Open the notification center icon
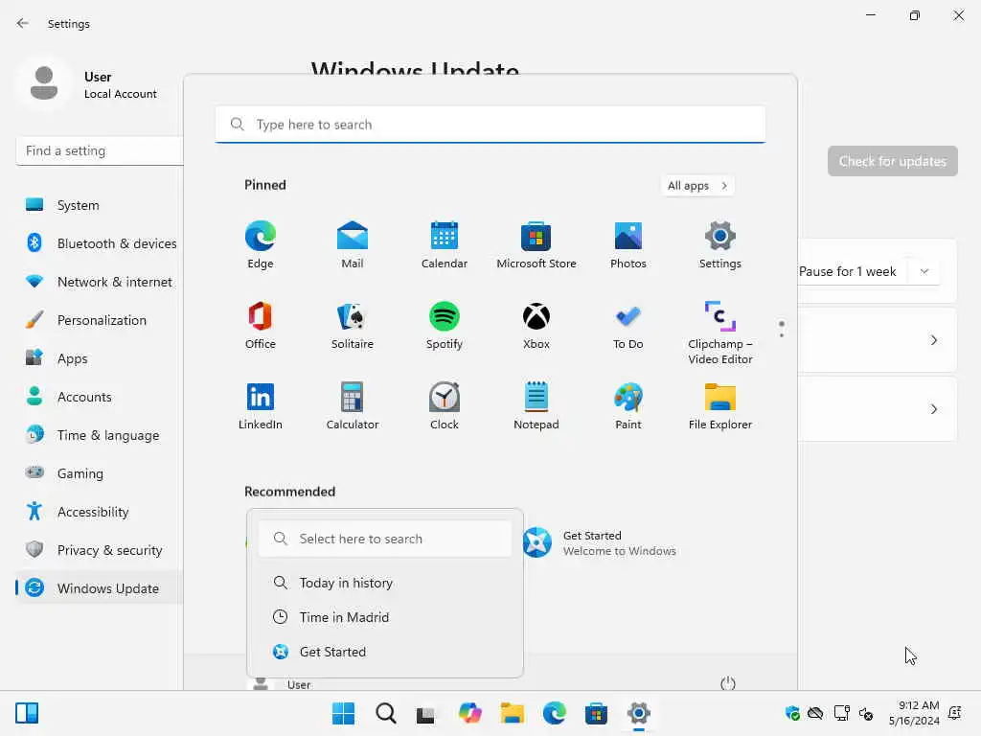This screenshot has height=736, width=981. tap(955, 713)
